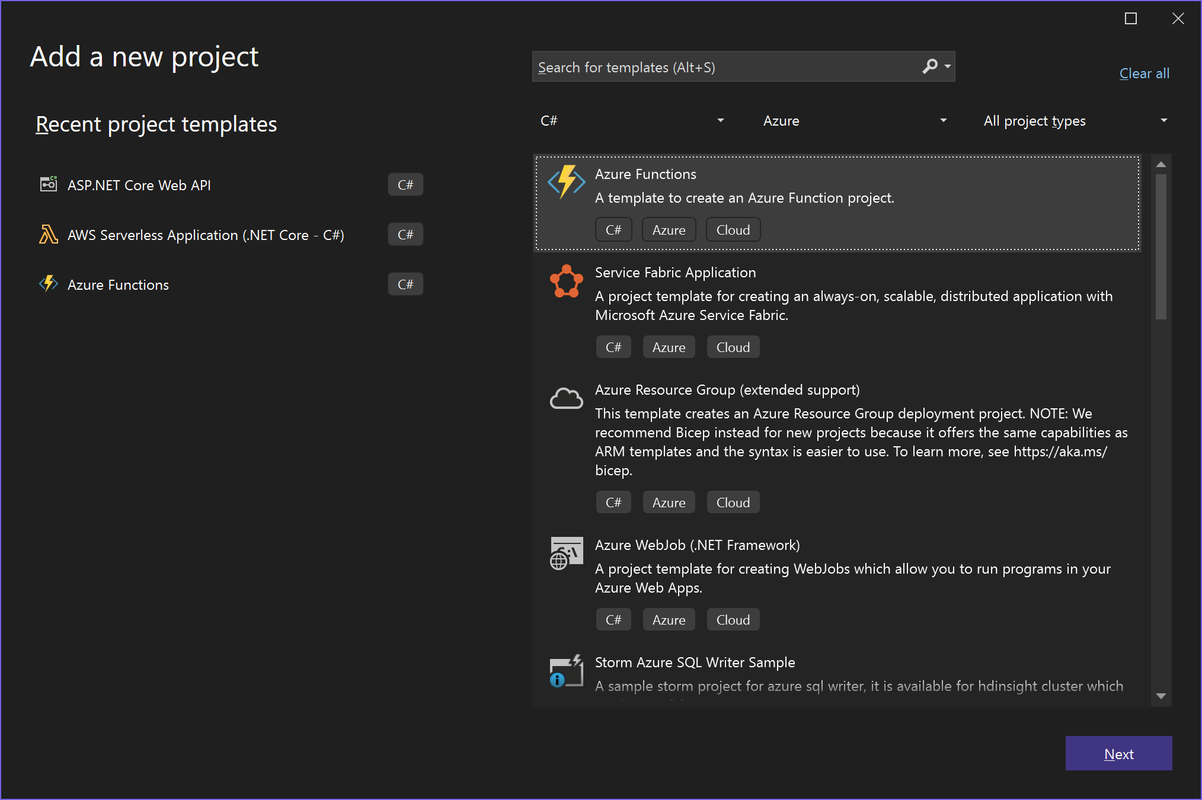Click the Next button
This screenshot has height=800, width=1202.
click(x=1118, y=753)
